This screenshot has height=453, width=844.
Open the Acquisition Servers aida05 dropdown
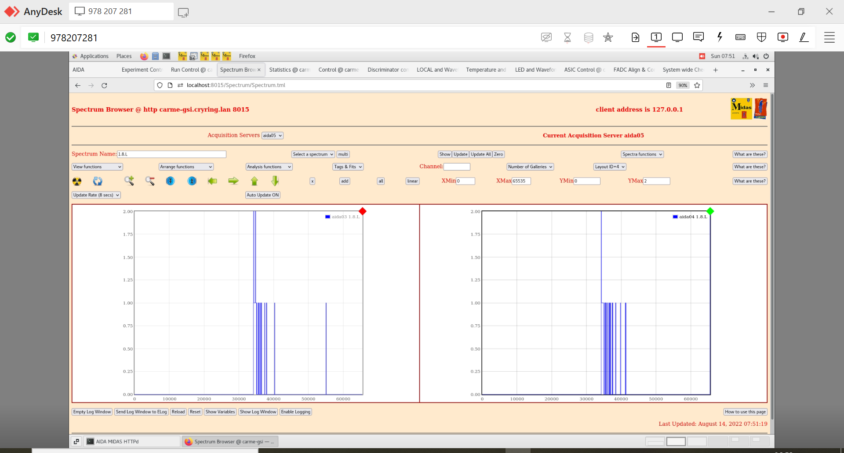272,135
